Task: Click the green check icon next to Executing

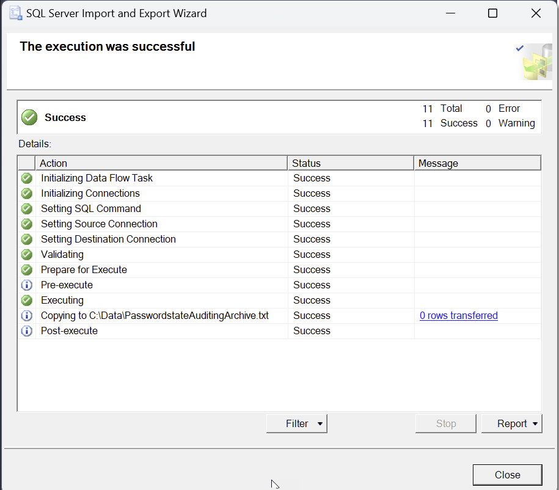Action: click(x=27, y=301)
